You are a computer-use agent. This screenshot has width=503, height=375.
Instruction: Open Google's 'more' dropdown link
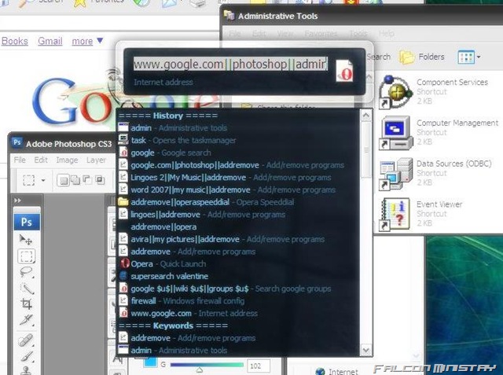pyautogui.click(x=87, y=41)
